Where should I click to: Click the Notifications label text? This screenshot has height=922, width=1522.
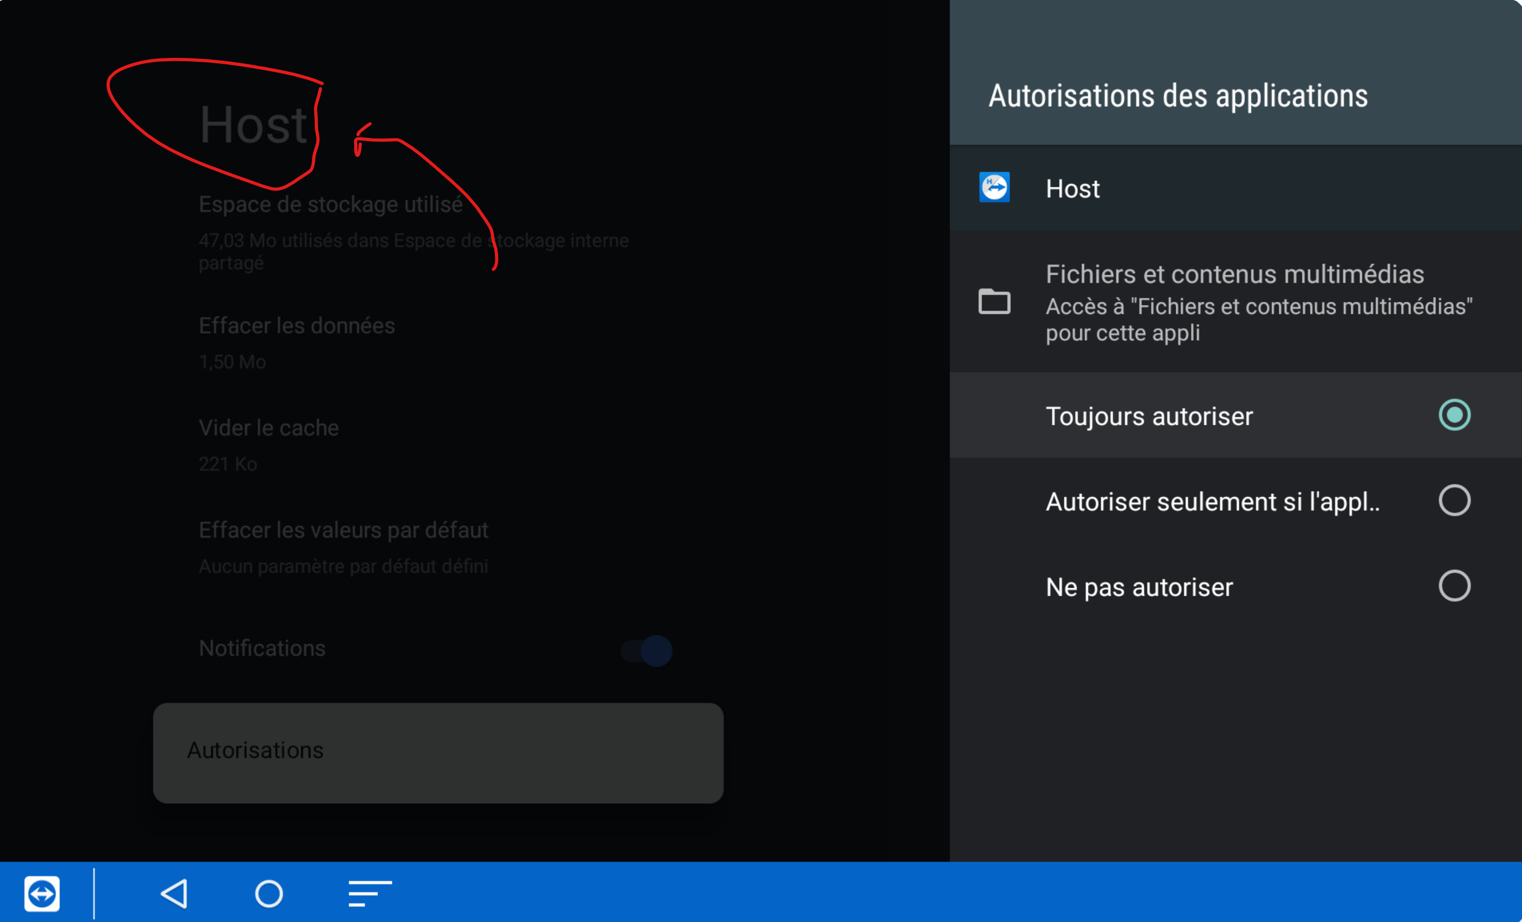(262, 648)
